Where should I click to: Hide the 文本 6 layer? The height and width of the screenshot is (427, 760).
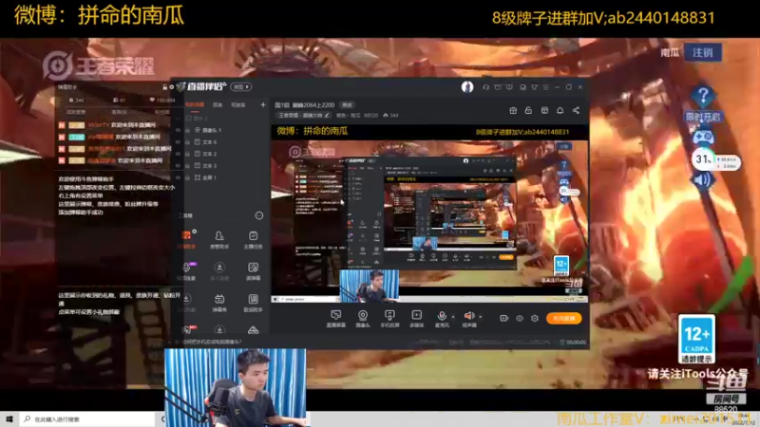tap(178, 142)
